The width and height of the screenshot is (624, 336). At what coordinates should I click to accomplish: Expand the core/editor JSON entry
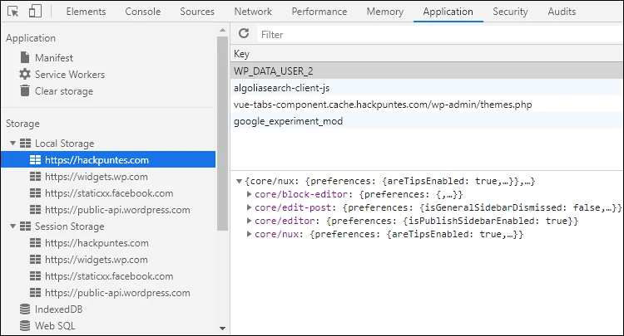coord(249,221)
